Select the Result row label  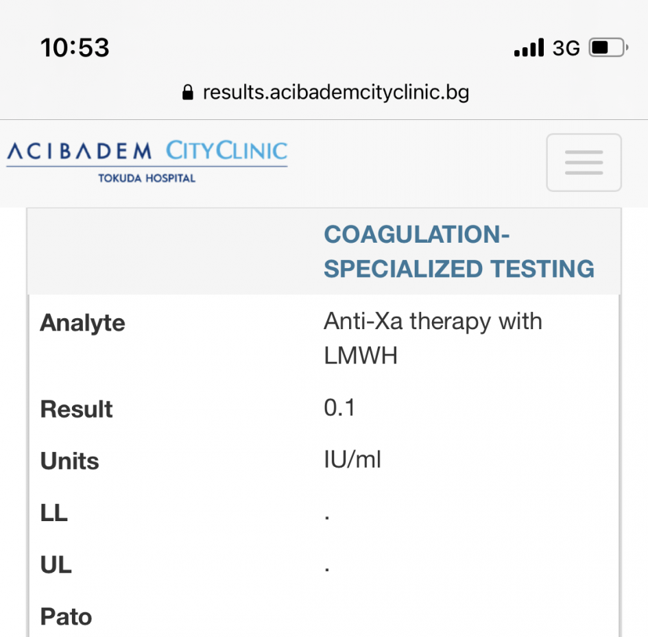pos(77,409)
